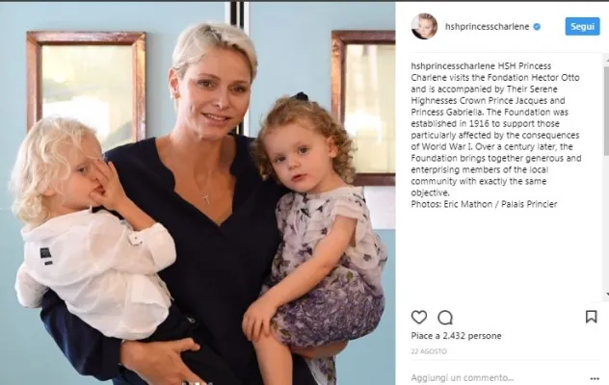Click the caption scrollbar thumb
609x385 pixels.
[x=606, y=109]
